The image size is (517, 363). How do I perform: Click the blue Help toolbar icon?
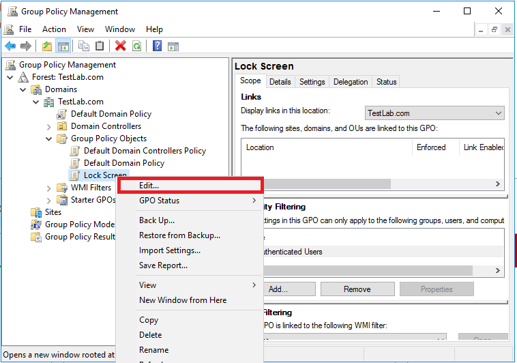click(157, 46)
